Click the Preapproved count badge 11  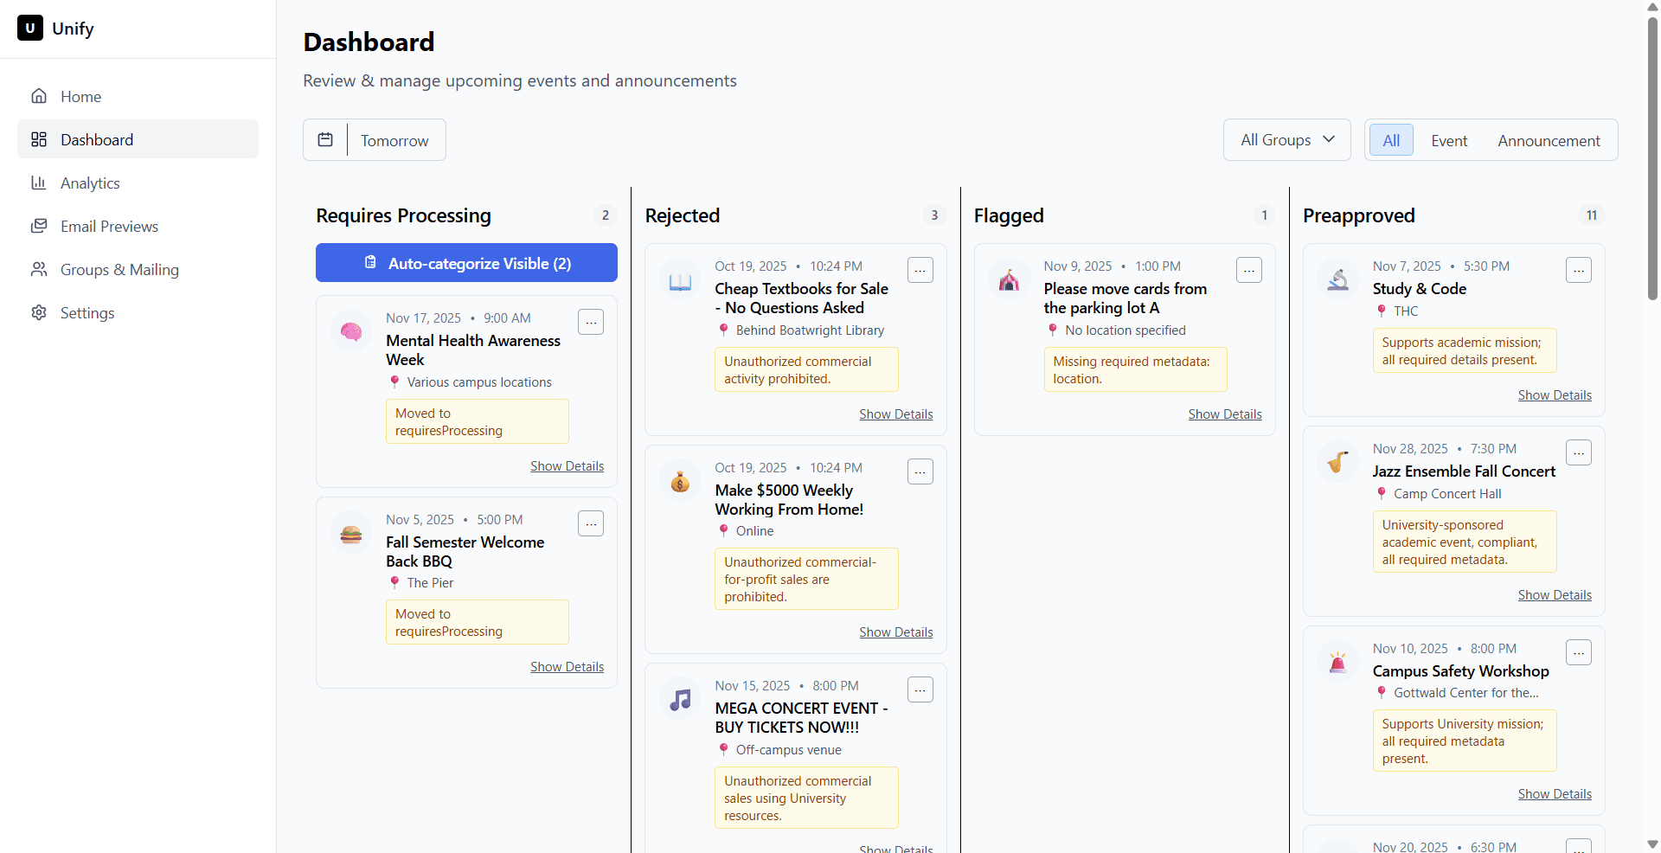[x=1592, y=215]
